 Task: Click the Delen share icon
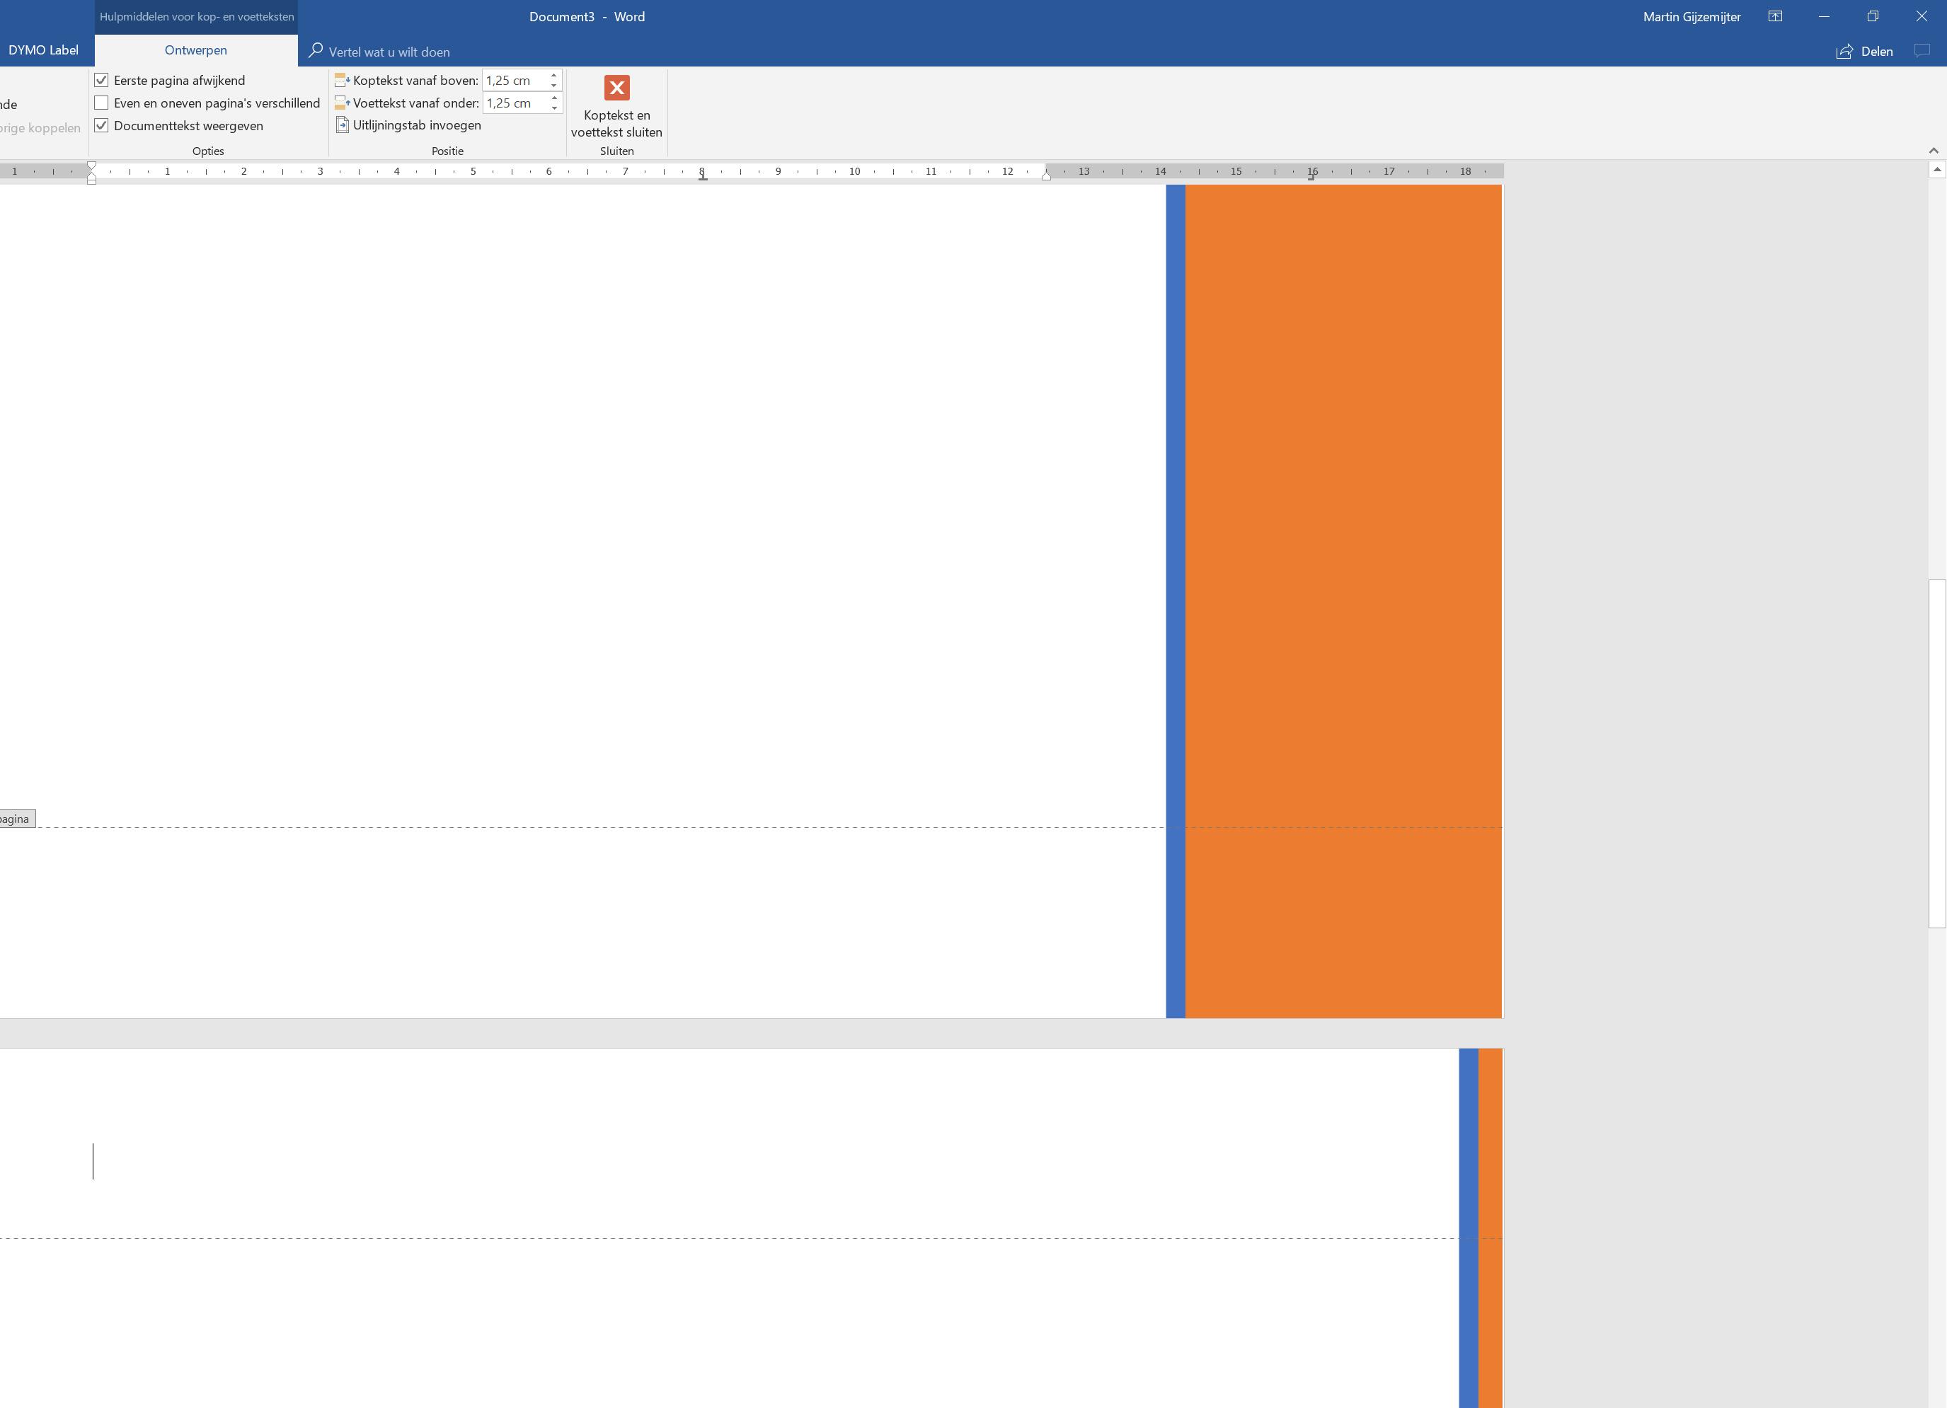tap(1844, 52)
